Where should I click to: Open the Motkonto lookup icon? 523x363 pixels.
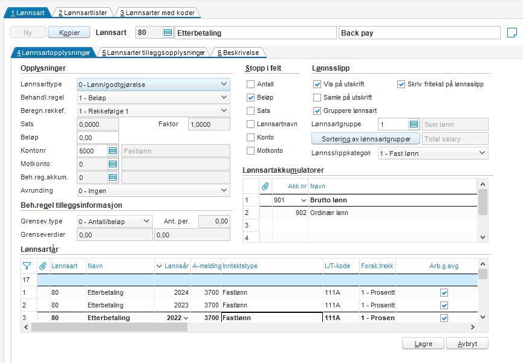point(112,164)
